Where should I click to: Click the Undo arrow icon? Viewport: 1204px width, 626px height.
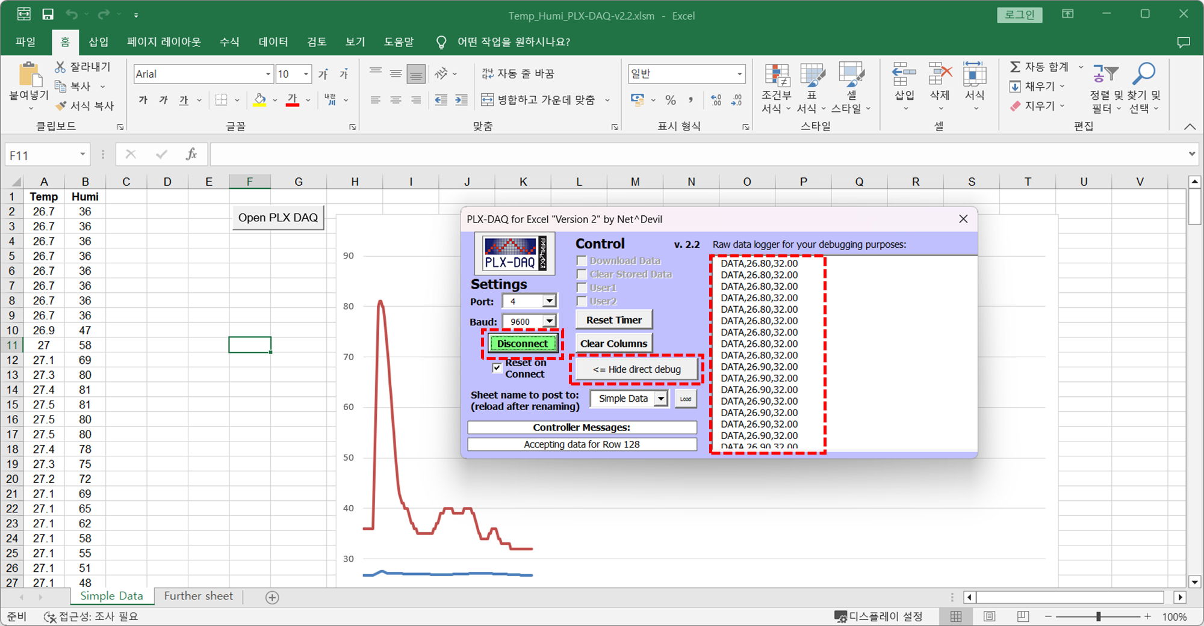pyautogui.click(x=72, y=14)
